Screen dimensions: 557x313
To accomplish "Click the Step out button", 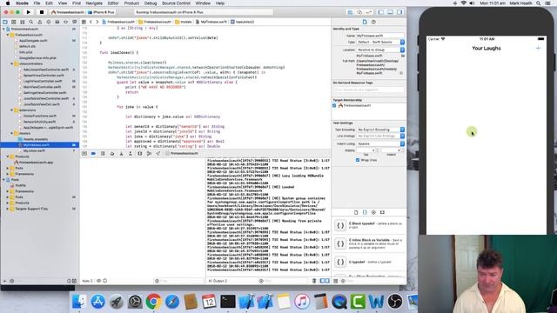I will point(131,154).
